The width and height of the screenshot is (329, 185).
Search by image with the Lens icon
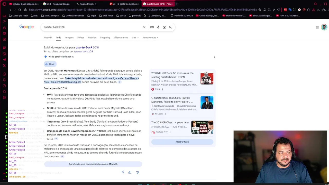point(164,27)
